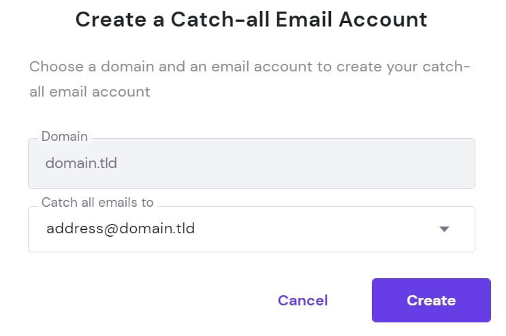Screen dimensions: 506x336
Task: Click the word "Account" in the title
Action: [386, 19]
